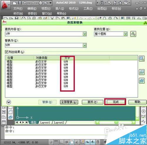This screenshot has width=147, height=145.
Task: Click Open folder icon in quick access toolbar
Action: pos(46,3)
